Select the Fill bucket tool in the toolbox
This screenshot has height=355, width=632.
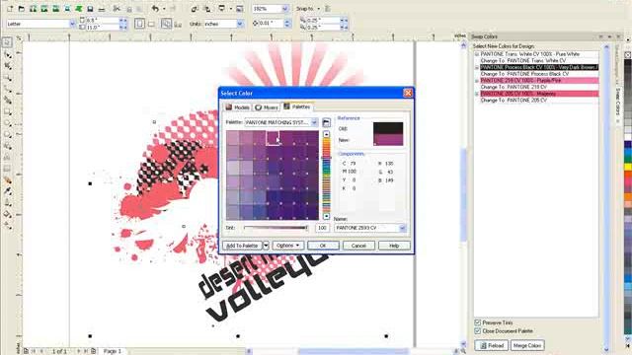click(x=7, y=214)
